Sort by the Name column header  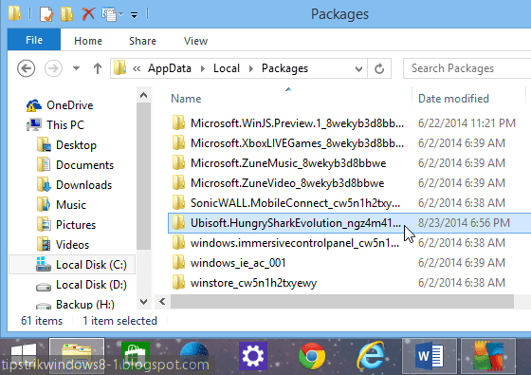[186, 99]
